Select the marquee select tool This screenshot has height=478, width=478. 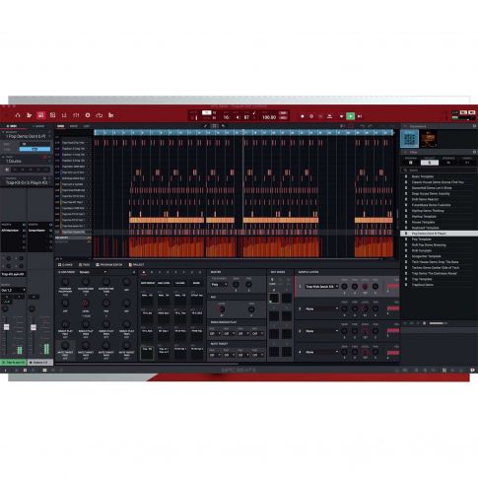pos(215,126)
